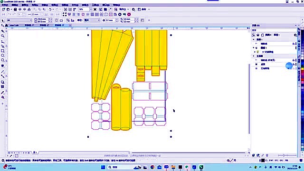Toggle Show grid in the toolbar
The height and width of the screenshot is (171, 304).
105,9
